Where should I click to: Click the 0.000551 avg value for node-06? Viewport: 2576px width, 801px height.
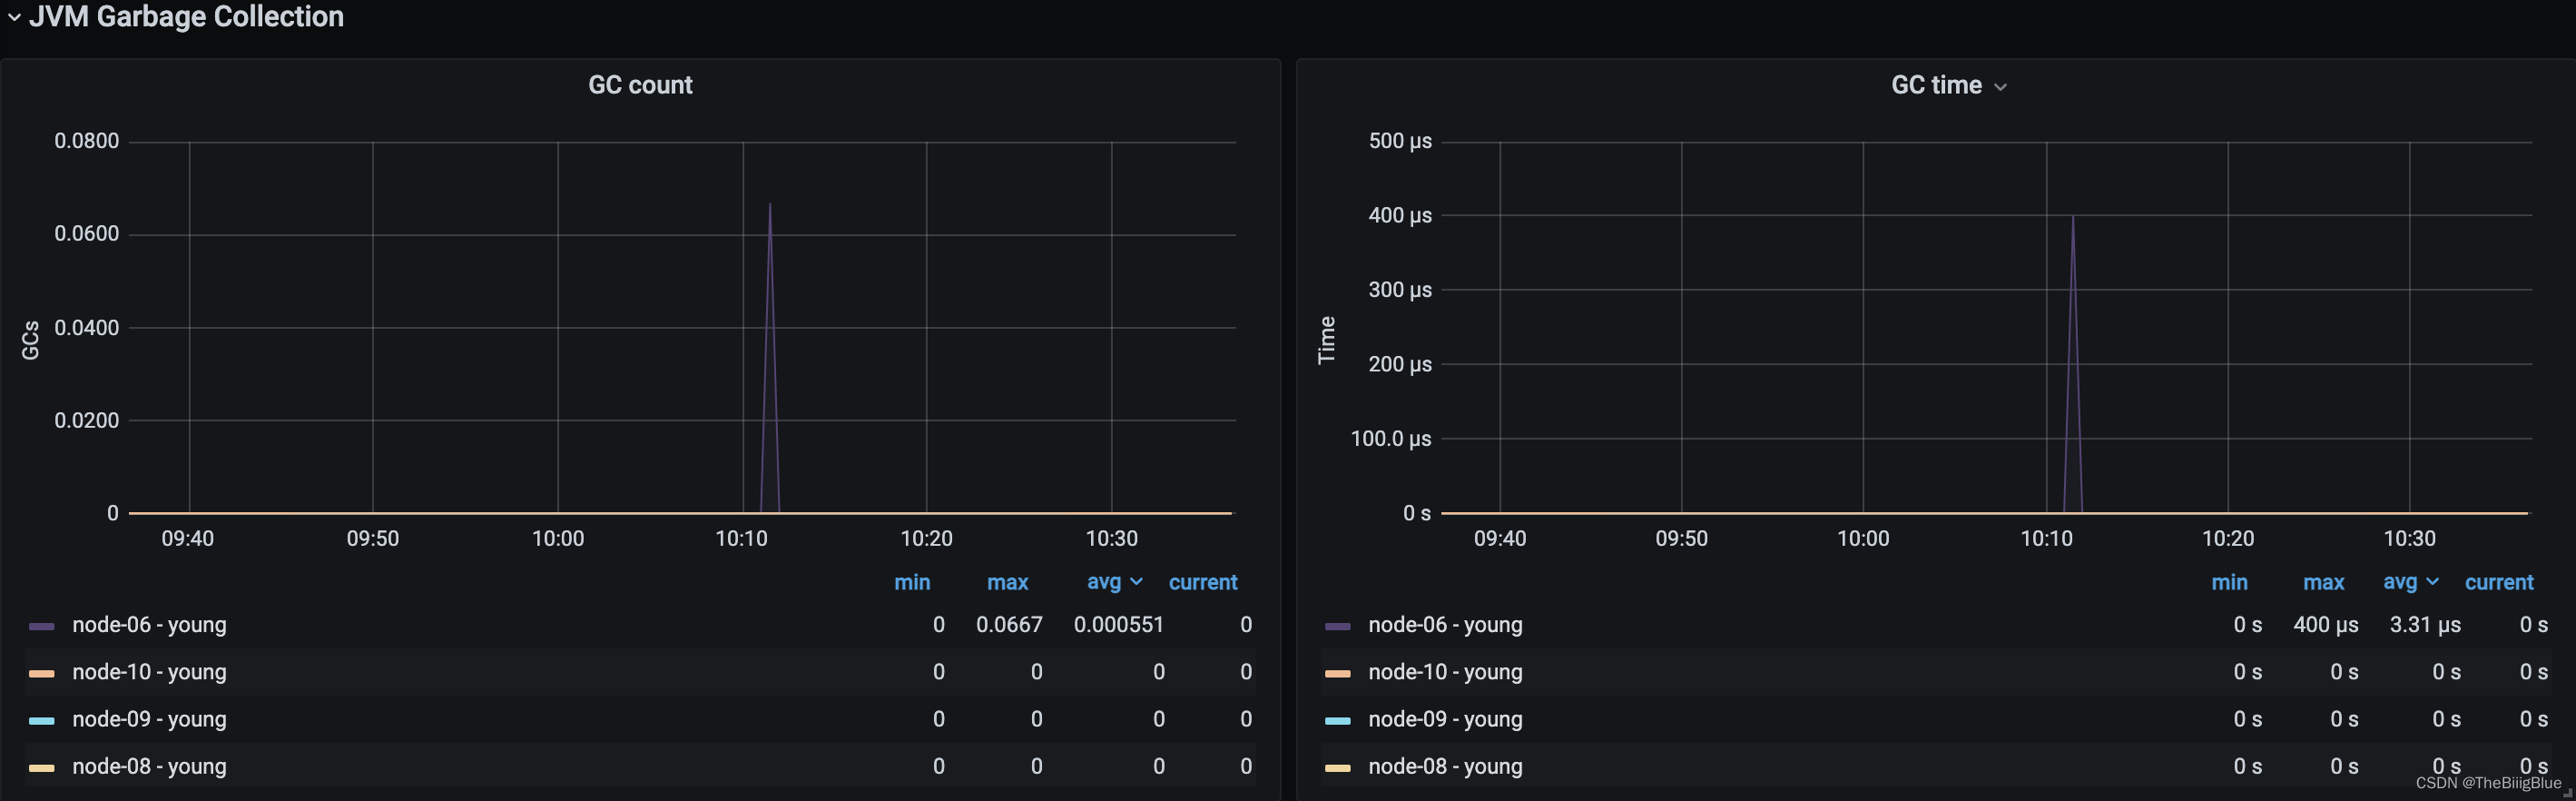click(x=1118, y=625)
